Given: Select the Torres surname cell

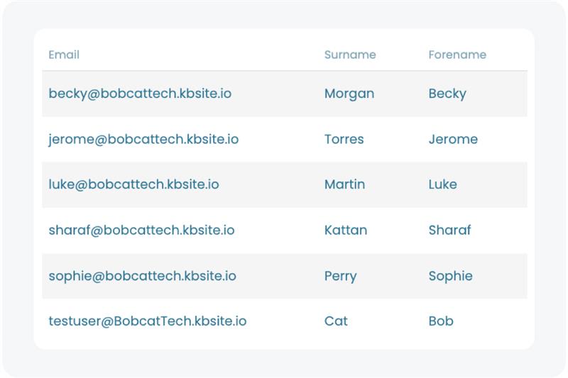Looking at the screenshot, I should [344, 139].
